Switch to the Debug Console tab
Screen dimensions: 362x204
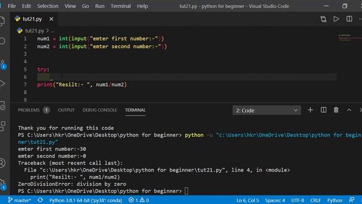[100, 110]
